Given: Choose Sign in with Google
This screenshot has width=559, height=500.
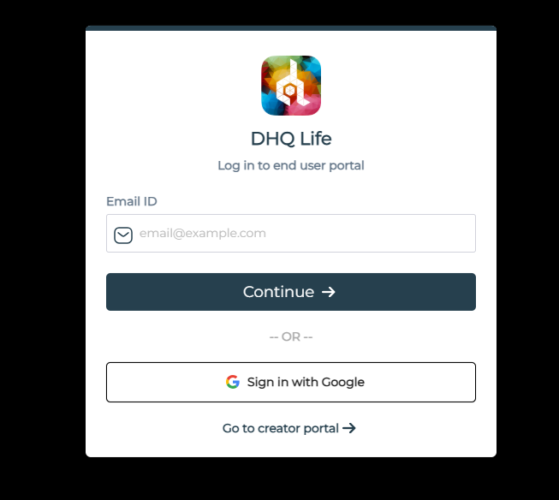Looking at the screenshot, I should click(x=291, y=383).
